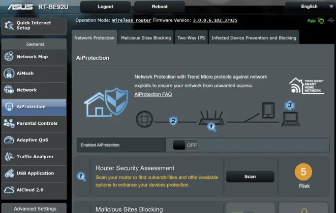Image resolution: width=336 pixels, height=213 pixels.
Task: Open Traffic Analyzer menu item
Action: [x=34, y=157]
